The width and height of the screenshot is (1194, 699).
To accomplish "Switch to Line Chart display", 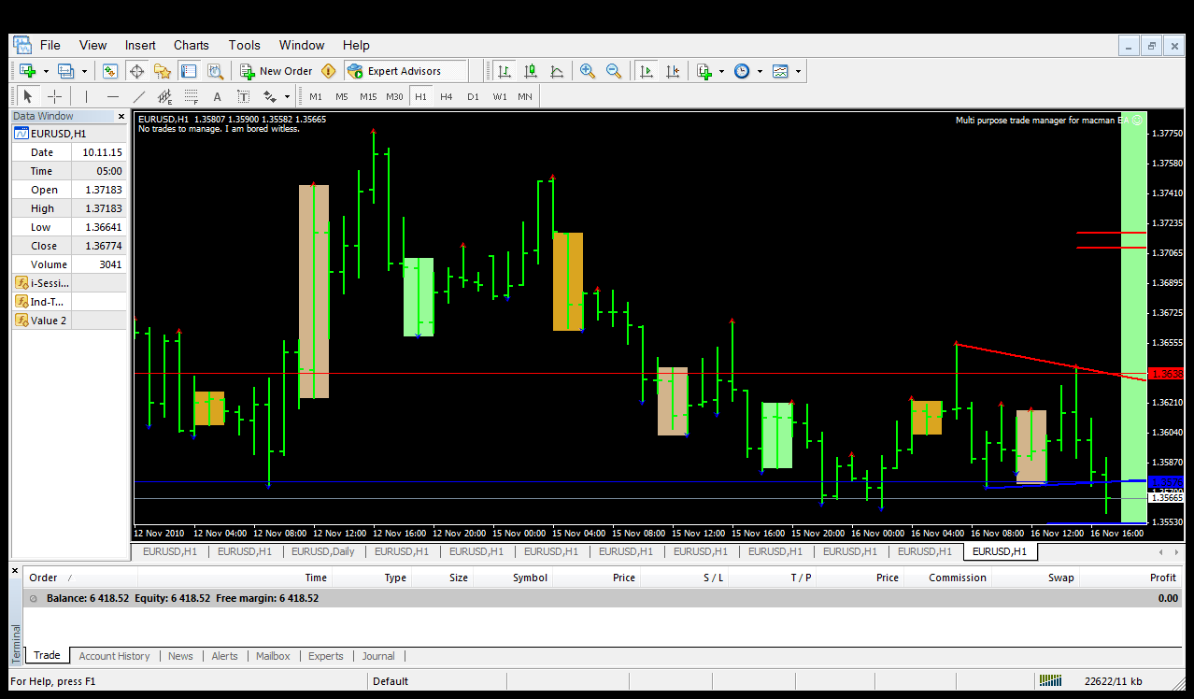I will click(557, 71).
